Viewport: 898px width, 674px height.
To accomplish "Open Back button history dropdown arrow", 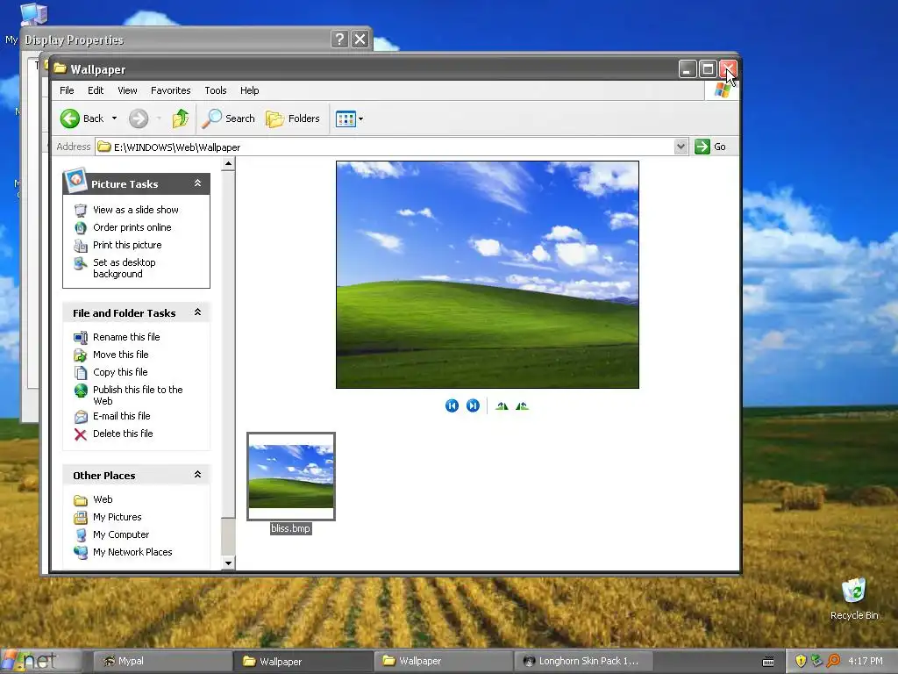I will [x=115, y=118].
